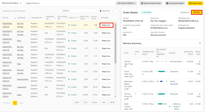This screenshot has height=112, width=205.
Task: Open external link icon for Chick Peas can
Action: coord(132,77)
